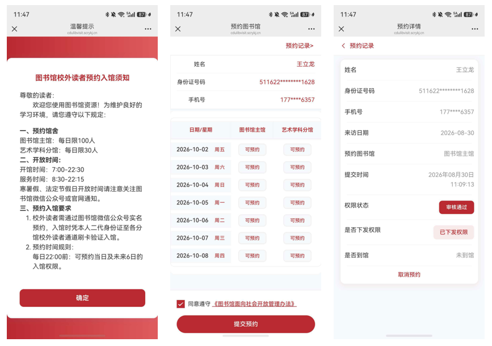
Task: Click the 权限状态 label in details
Action: coord(356,206)
